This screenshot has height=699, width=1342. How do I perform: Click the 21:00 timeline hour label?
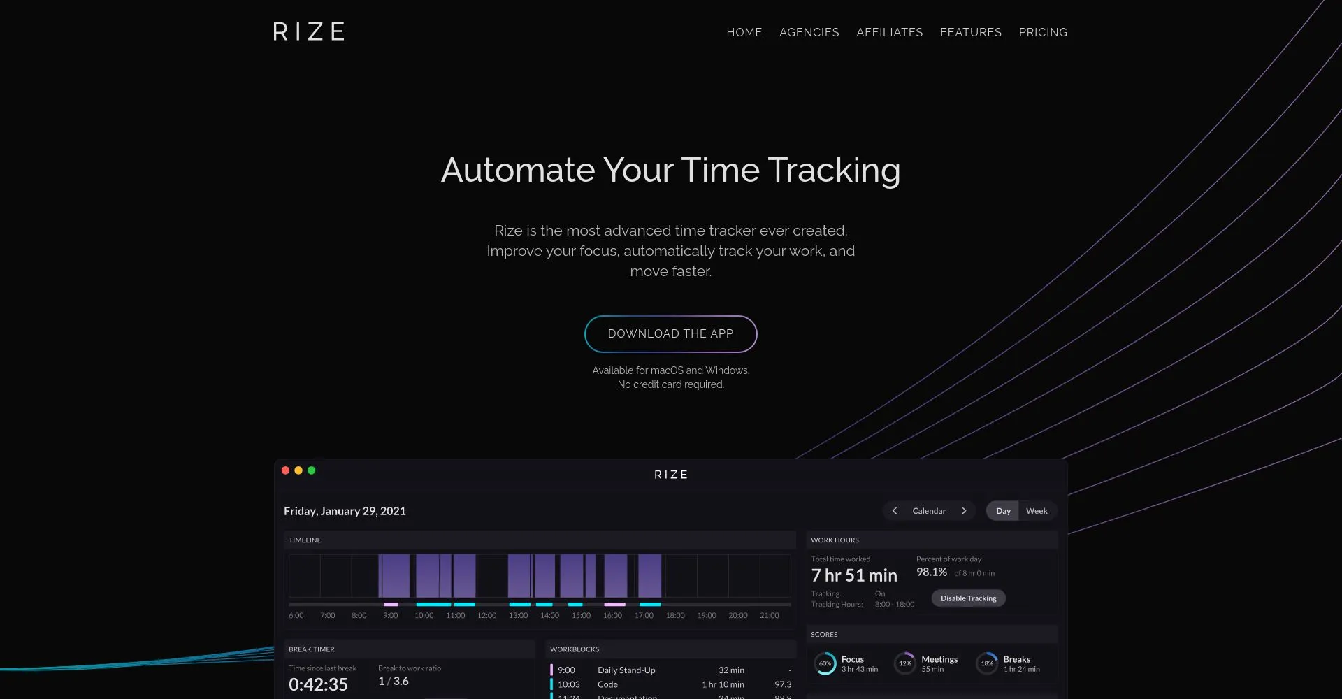(769, 616)
